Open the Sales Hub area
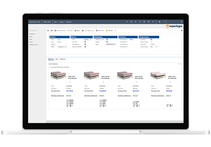Screen dimensions: 211x147 click(x=47, y=22)
